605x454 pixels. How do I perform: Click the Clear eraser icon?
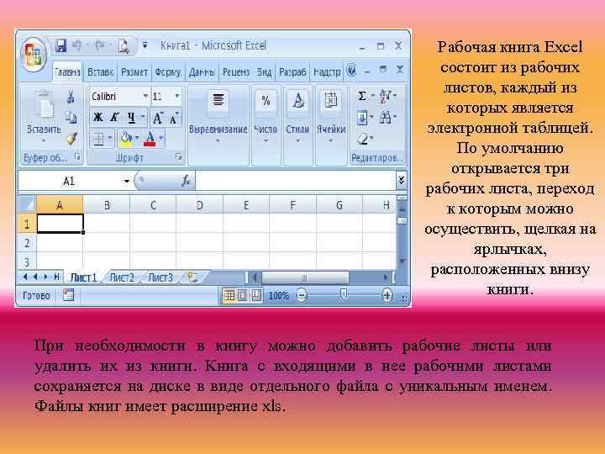click(363, 138)
